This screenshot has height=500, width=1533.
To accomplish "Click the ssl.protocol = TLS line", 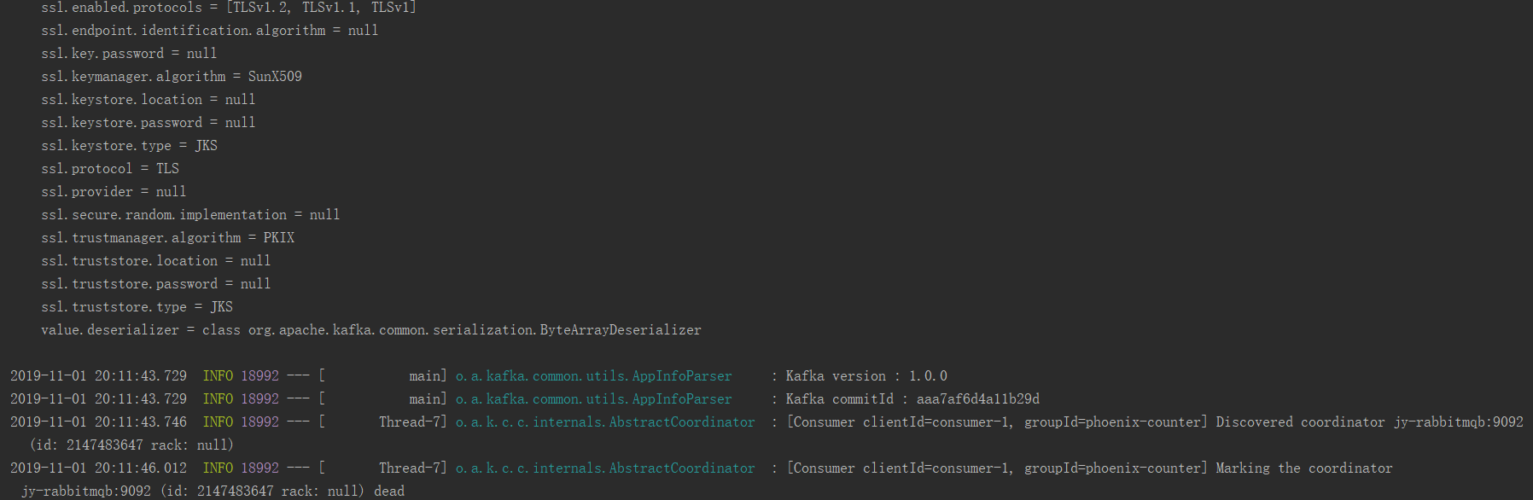I will (x=110, y=169).
